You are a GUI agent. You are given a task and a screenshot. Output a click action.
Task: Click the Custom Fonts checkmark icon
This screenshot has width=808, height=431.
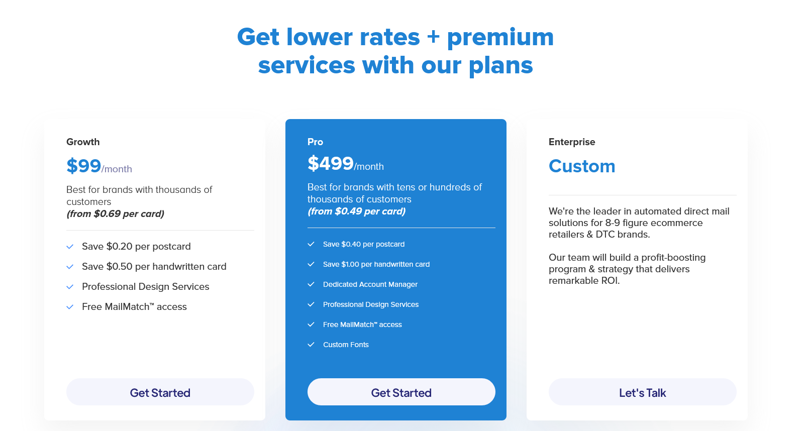pyautogui.click(x=311, y=345)
